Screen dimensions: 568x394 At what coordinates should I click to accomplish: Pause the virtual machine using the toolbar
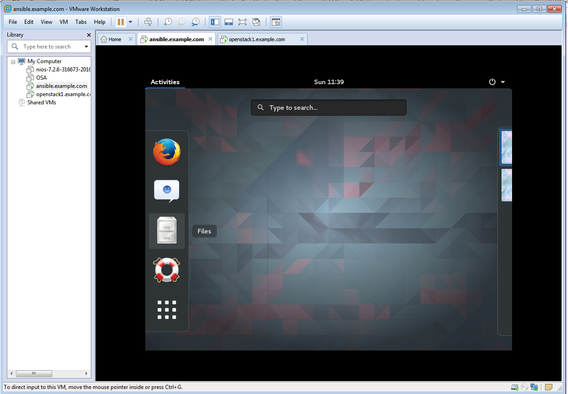(x=121, y=22)
